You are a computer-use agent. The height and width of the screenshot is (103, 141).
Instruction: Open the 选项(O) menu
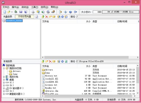point(45,7)
